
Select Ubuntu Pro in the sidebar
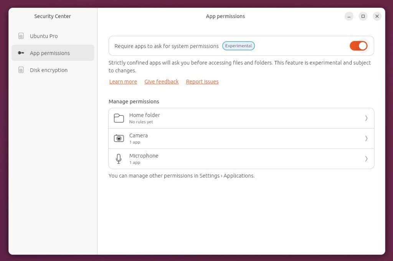pos(53,36)
